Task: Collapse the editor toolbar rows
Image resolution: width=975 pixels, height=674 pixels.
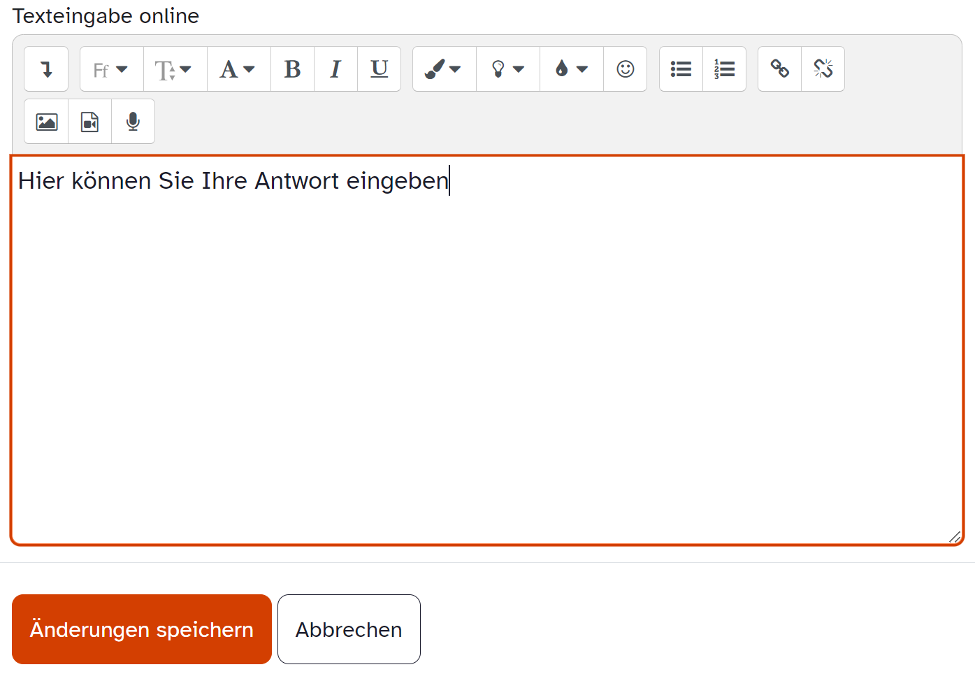Action: 46,69
